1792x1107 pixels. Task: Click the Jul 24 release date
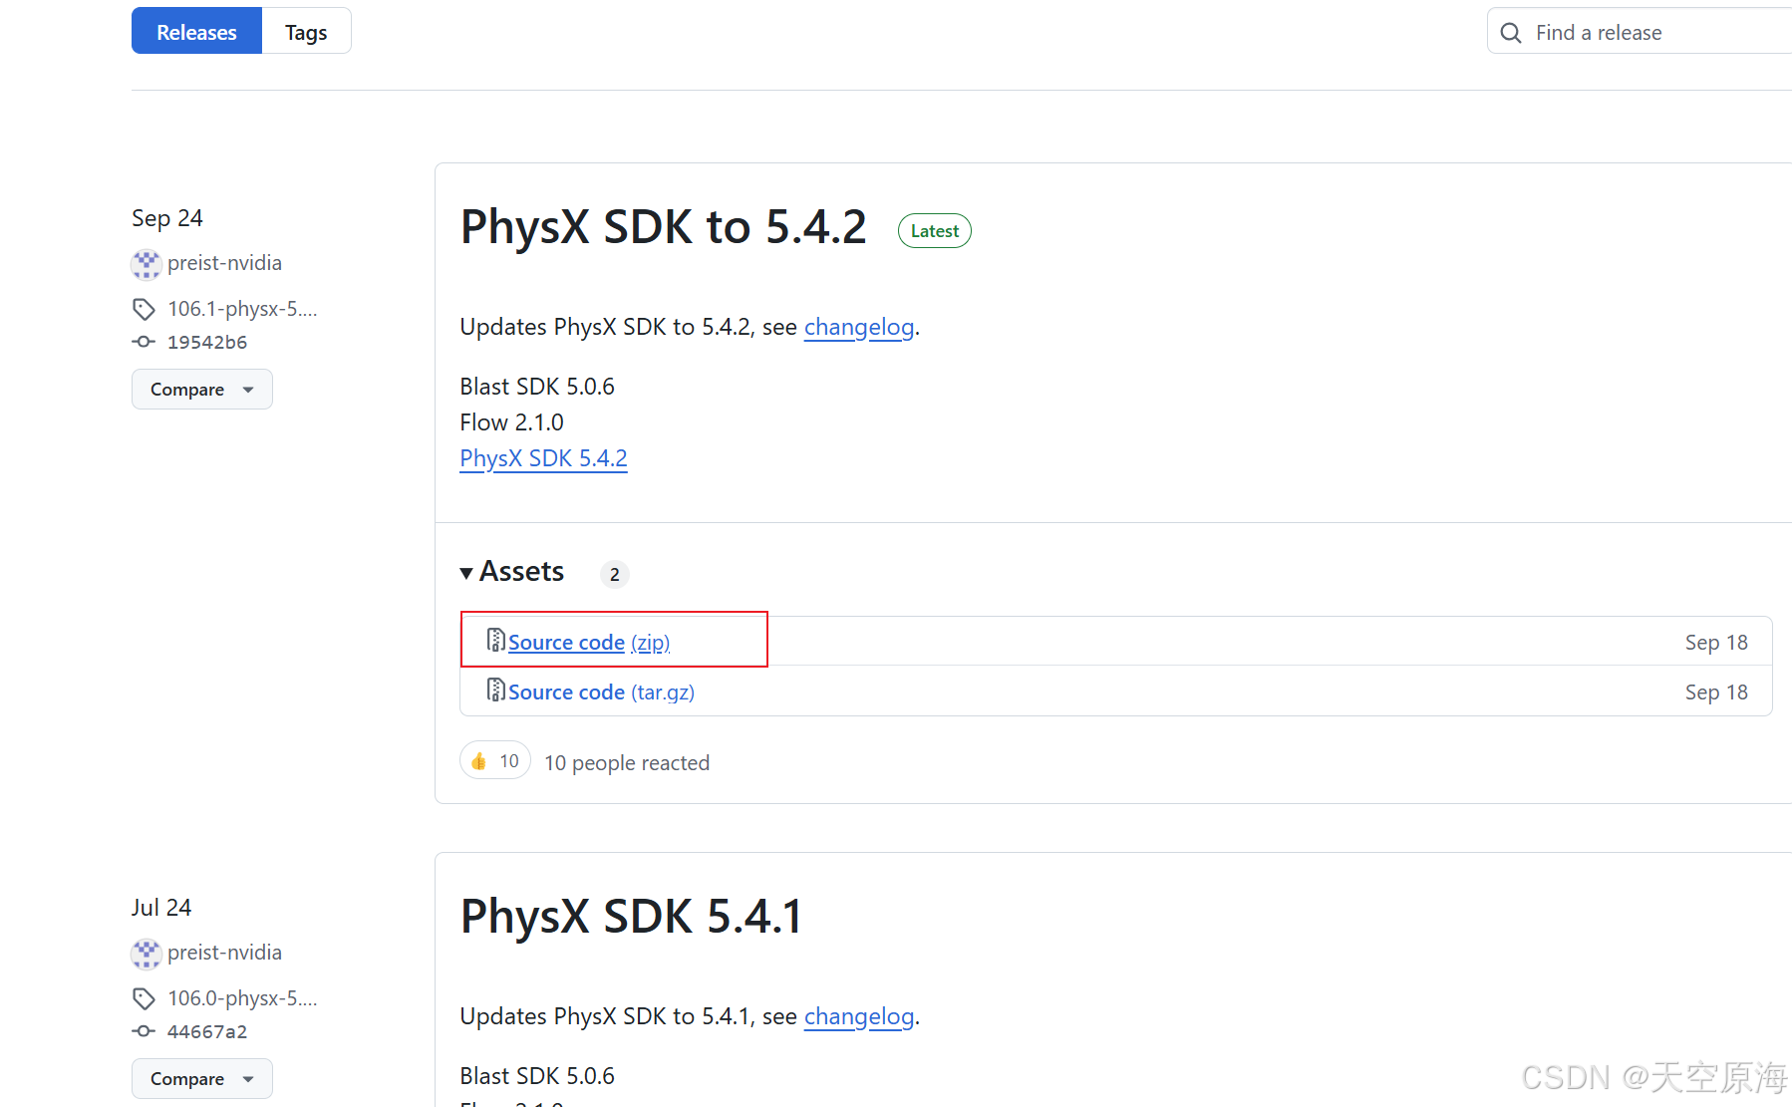[x=161, y=908]
